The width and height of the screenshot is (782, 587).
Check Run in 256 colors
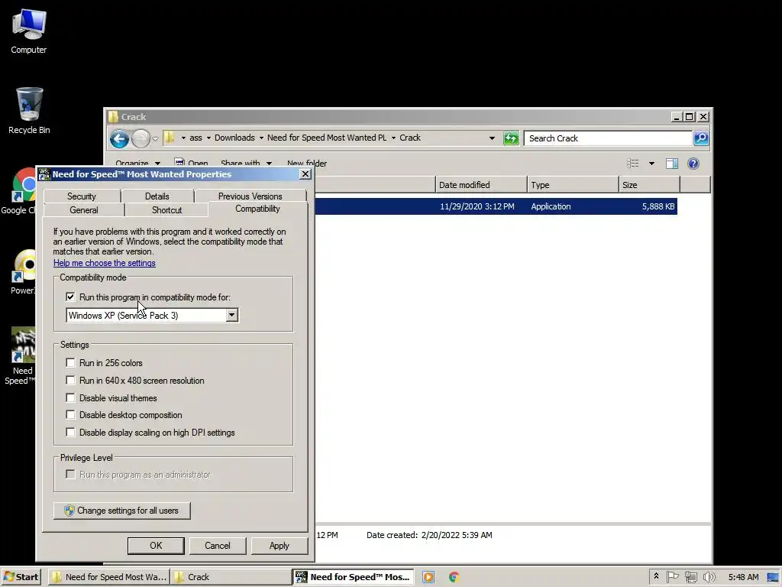[x=70, y=363]
